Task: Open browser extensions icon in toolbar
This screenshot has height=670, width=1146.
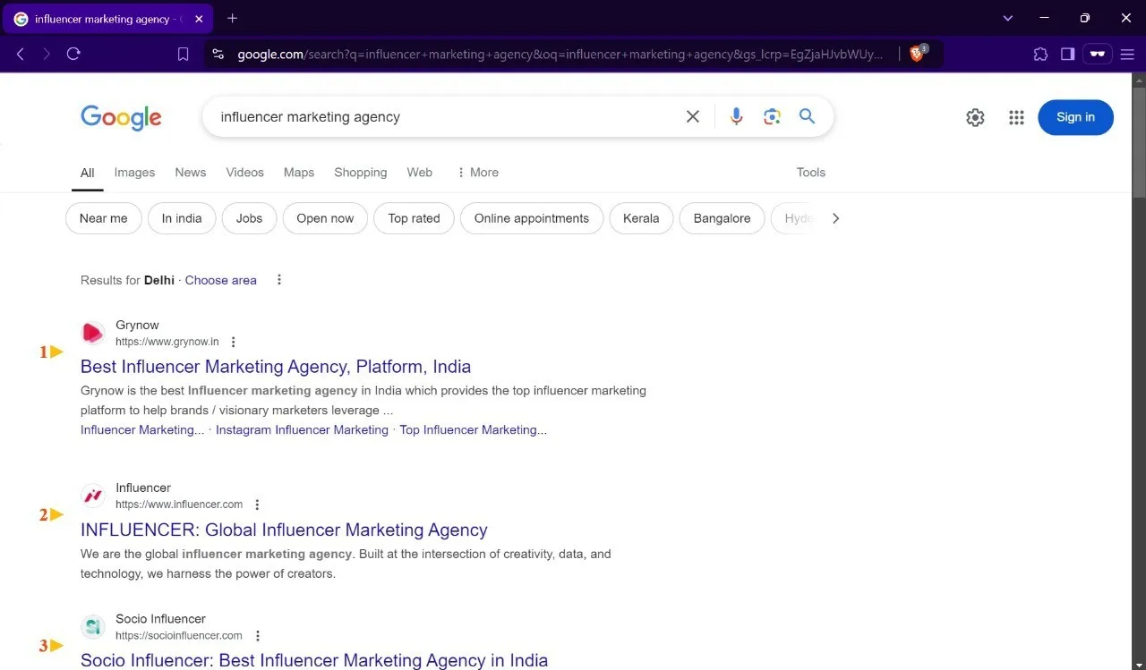Action: 1040,54
